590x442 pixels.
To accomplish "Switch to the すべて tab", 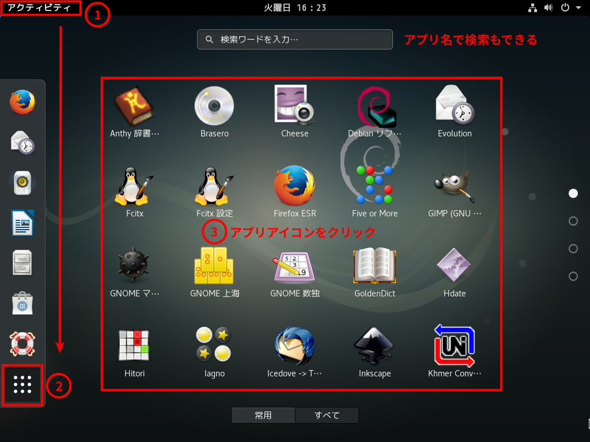I will (x=327, y=416).
